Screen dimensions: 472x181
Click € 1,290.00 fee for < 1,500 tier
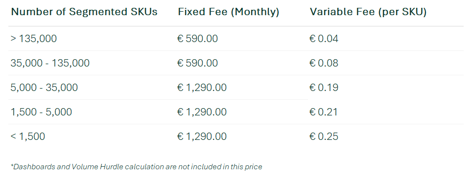pos(202,136)
